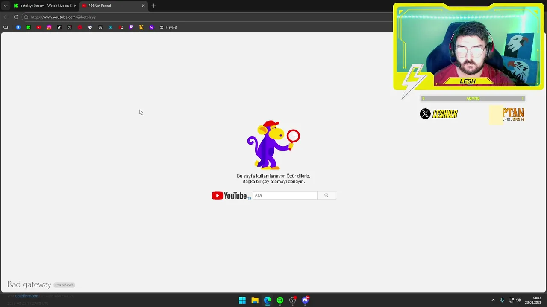This screenshot has height=307, width=547.
Task: Open File Explorer from taskbar
Action: 255,300
